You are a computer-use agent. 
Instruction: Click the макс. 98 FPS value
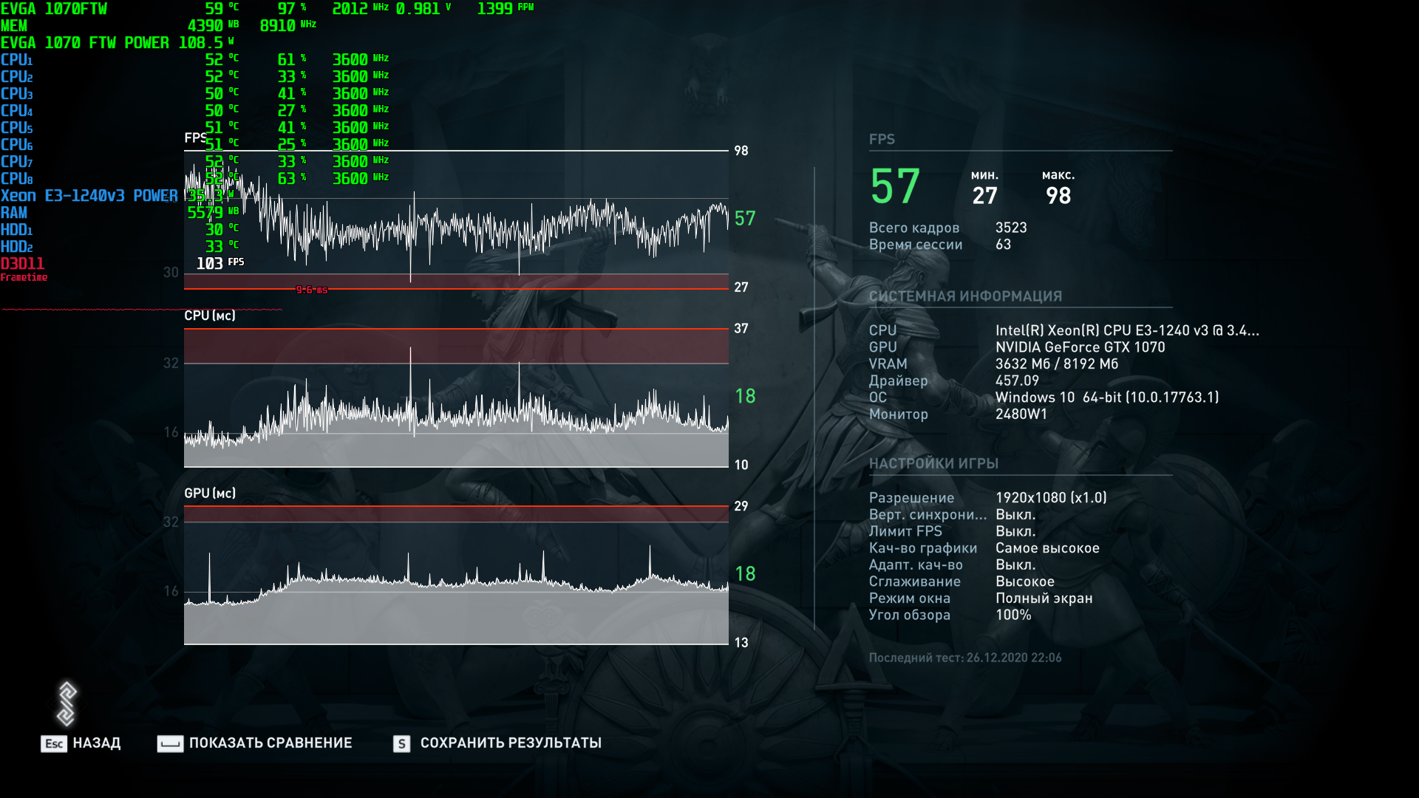click(1058, 196)
